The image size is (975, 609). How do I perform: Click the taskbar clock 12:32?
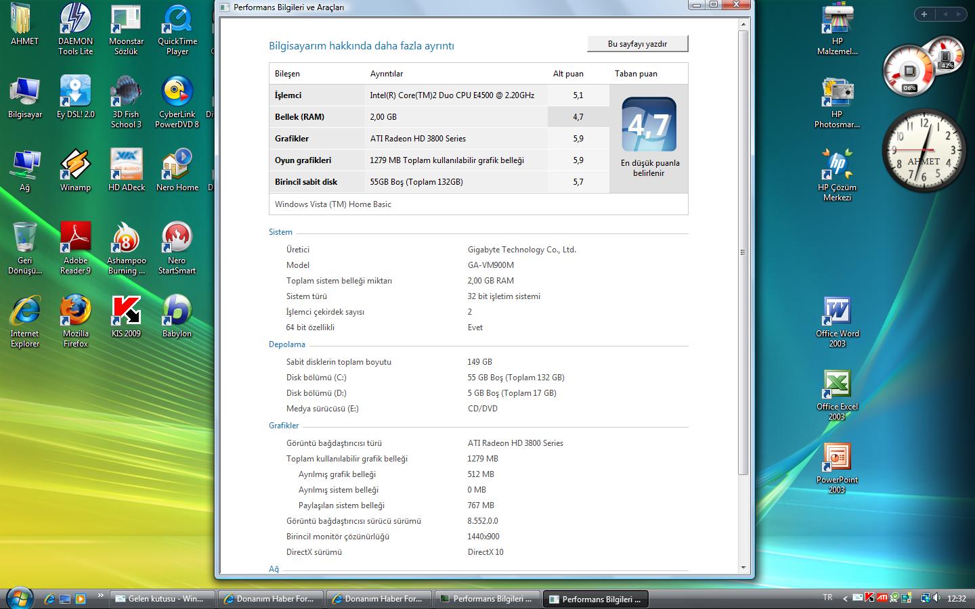pos(957,599)
